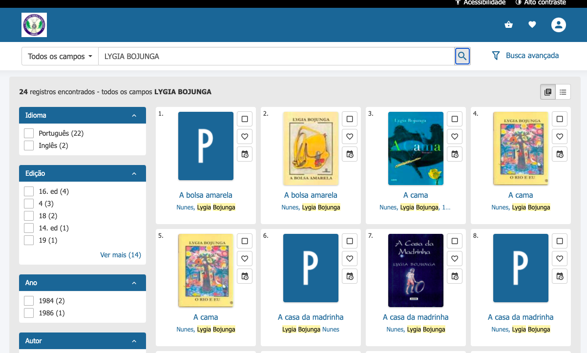The image size is (587, 353).
Task: Open the user account icon
Action: pyautogui.click(x=559, y=25)
